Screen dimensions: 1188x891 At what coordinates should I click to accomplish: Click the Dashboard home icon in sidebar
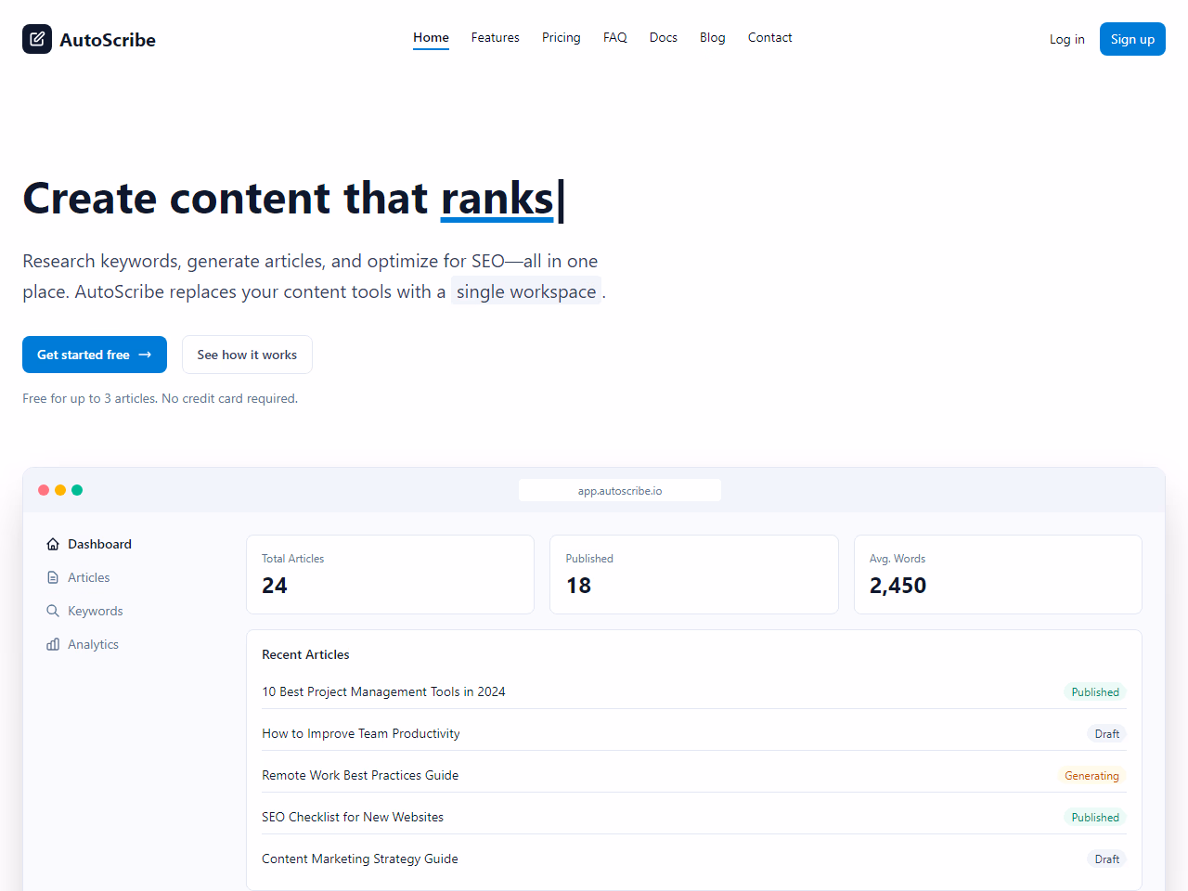53,545
